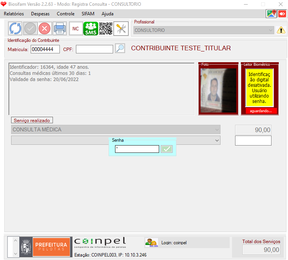Click the Coinpel logo
288x260 pixels.
100,243
